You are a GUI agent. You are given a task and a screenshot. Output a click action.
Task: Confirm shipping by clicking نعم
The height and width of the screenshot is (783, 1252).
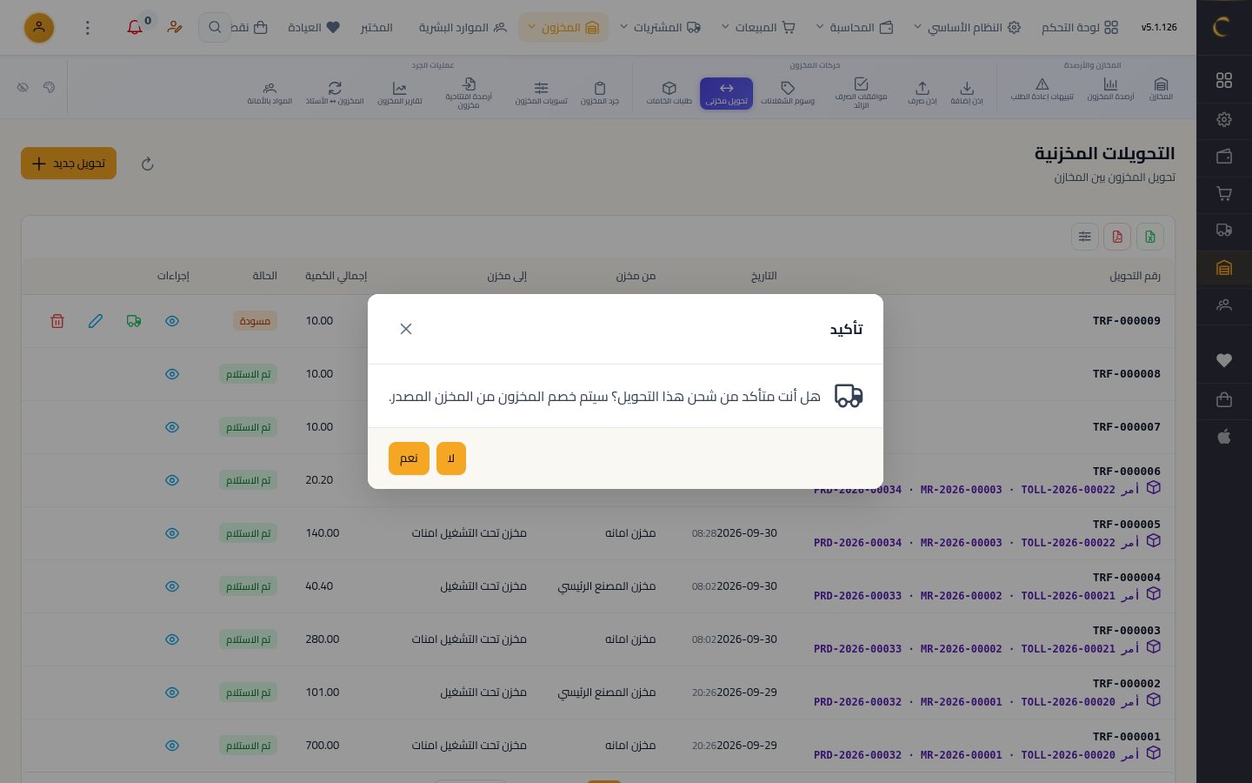click(409, 458)
